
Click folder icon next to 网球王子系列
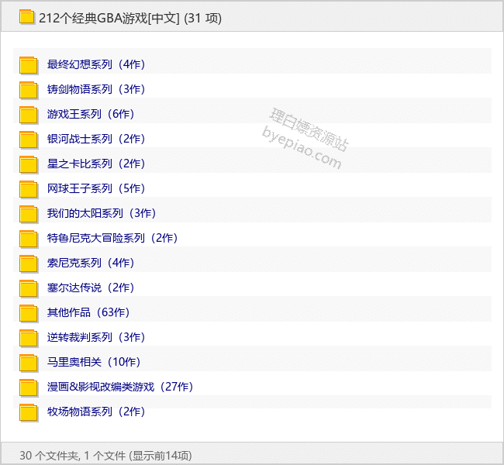click(28, 189)
